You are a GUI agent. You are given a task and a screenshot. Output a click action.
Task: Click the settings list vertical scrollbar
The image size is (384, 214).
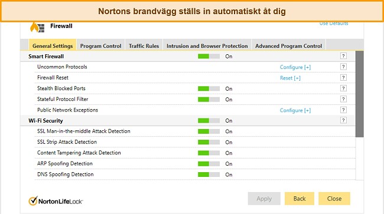pyautogui.click(x=360, y=94)
